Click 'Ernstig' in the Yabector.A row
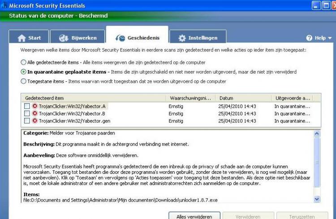This screenshot has width=336, height=219. (x=176, y=106)
